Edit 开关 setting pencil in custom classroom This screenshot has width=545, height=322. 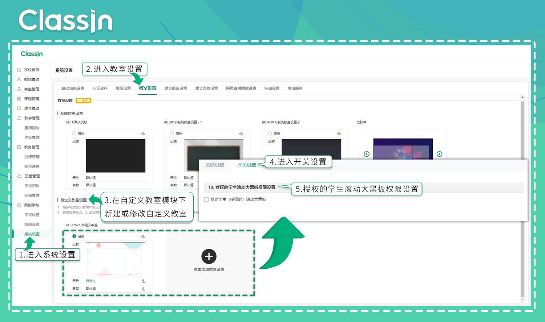143,281
